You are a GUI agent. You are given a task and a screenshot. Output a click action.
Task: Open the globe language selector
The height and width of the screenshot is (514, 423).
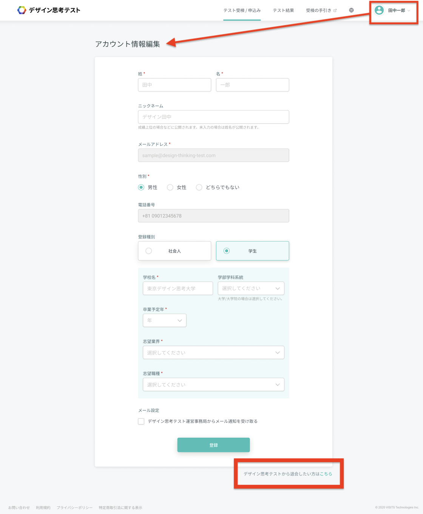point(351,10)
